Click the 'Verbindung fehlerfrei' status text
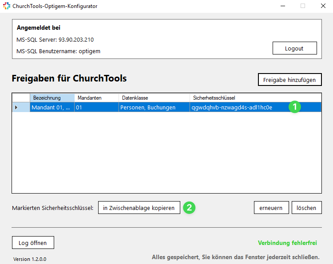The width and height of the screenshot is (333, 264). (x=287, y=243)
